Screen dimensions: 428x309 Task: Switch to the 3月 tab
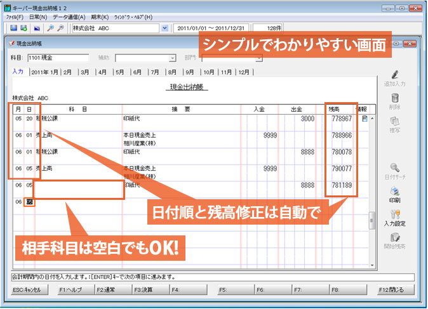(85, 72)
